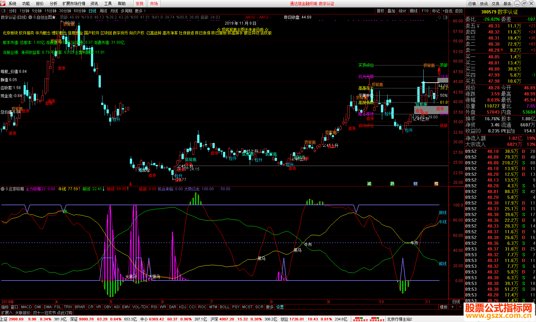
Task: Expand 更多 period options
Action: pyautogui.click(x=140, y=11)
